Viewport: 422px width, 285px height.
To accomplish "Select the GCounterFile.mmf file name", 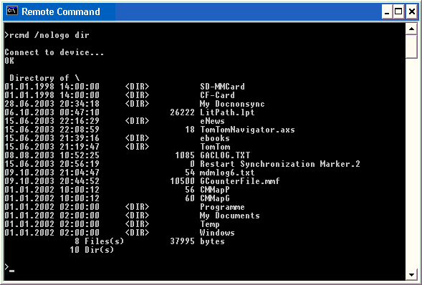I will 240,181.
